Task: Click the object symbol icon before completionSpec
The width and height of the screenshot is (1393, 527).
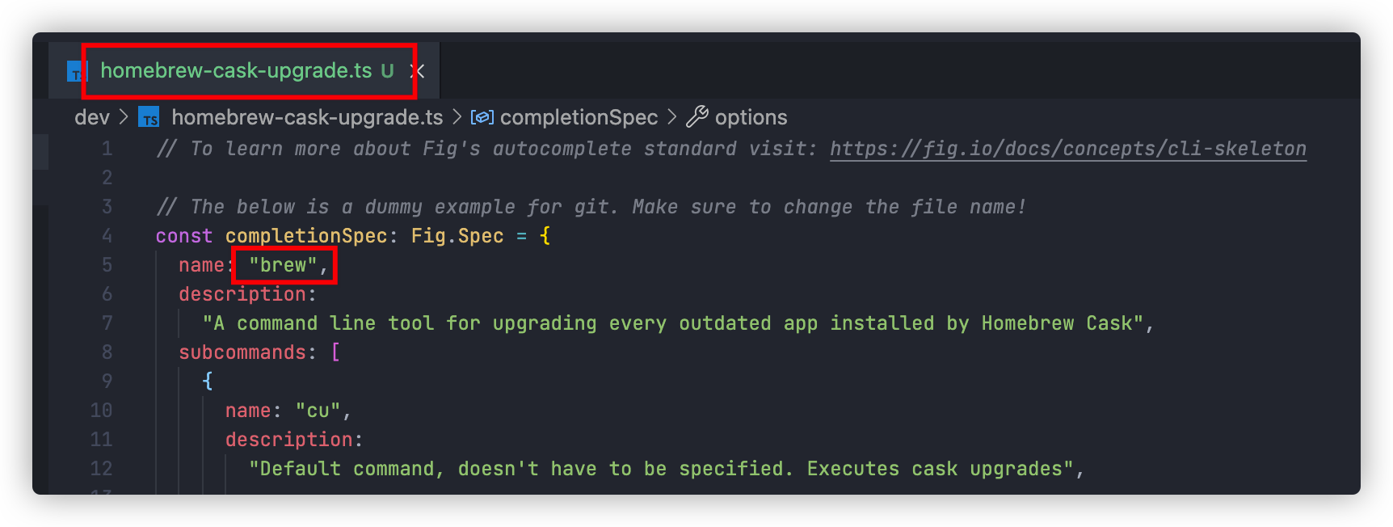Action: click(482, 117)
